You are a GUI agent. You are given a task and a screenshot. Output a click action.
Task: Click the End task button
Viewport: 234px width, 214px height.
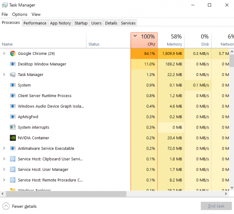point(216,206)
